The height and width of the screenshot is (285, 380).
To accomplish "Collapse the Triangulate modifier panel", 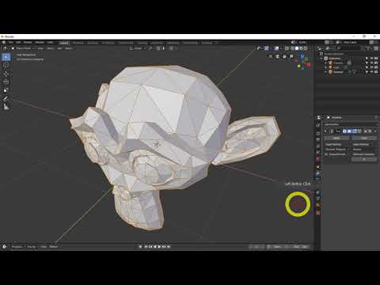I will pyautogui.click(x=325, y=131).
